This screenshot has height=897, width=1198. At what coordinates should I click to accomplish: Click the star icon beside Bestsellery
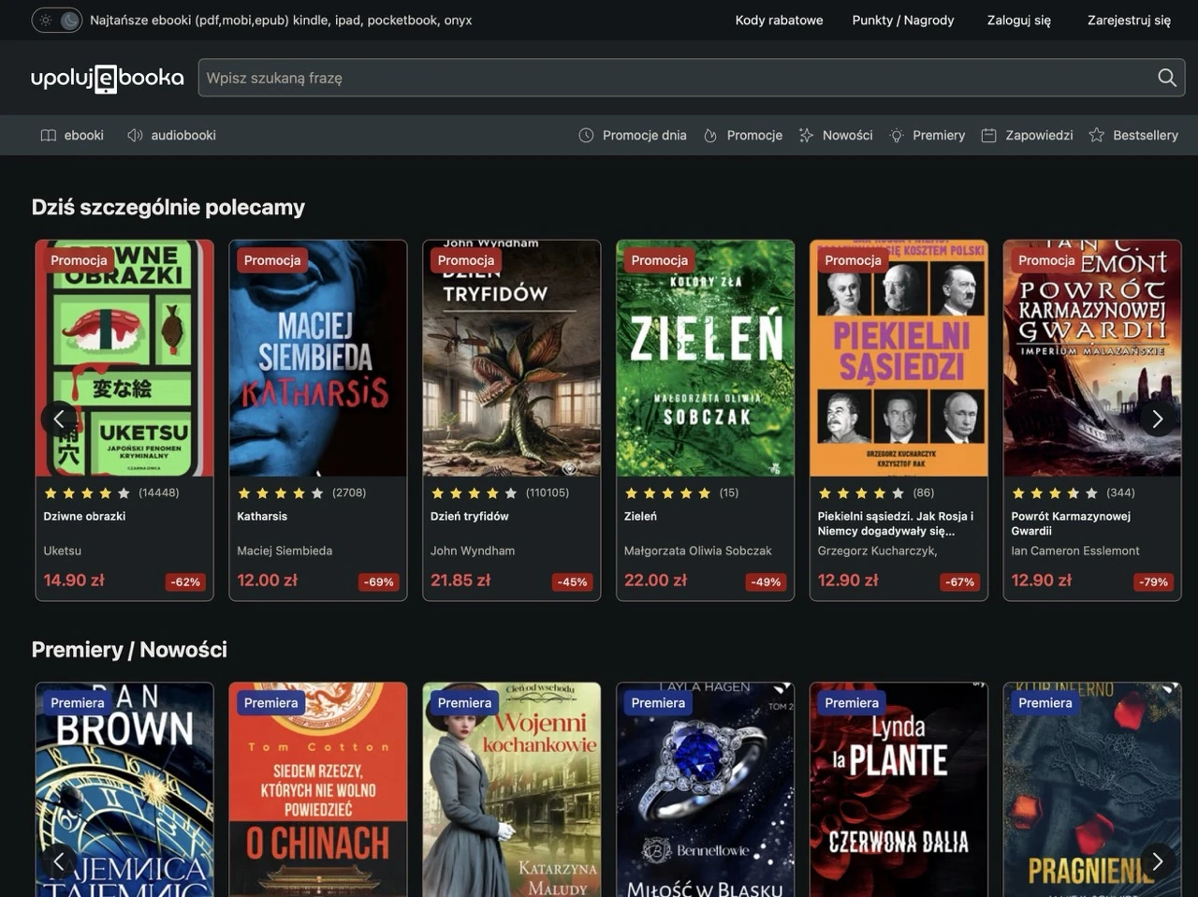pyautogui.click(x=1096, y=135)
